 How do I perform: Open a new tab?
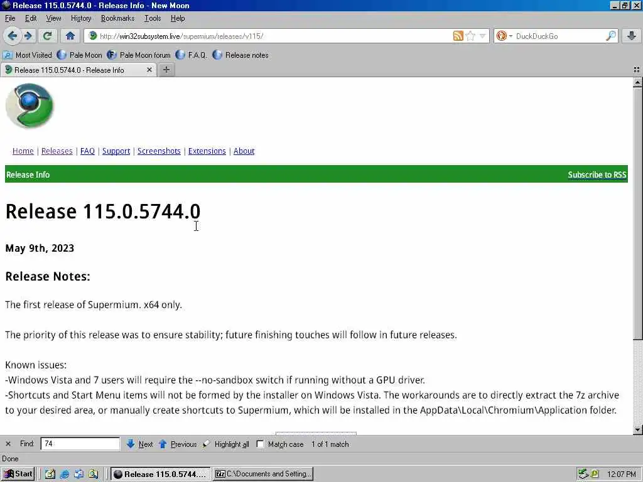pos(166,70)
